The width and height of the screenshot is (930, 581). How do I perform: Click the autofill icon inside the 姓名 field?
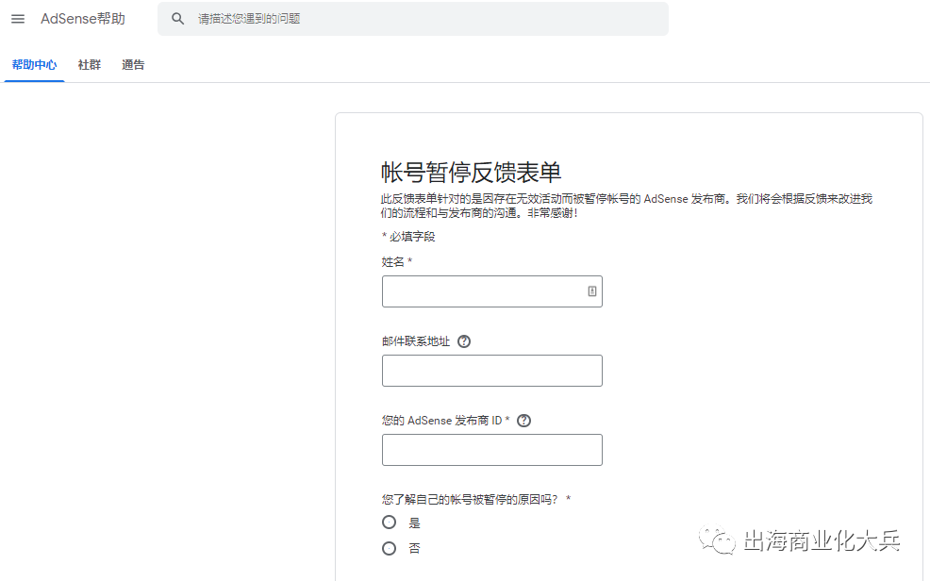pos(591,291)
